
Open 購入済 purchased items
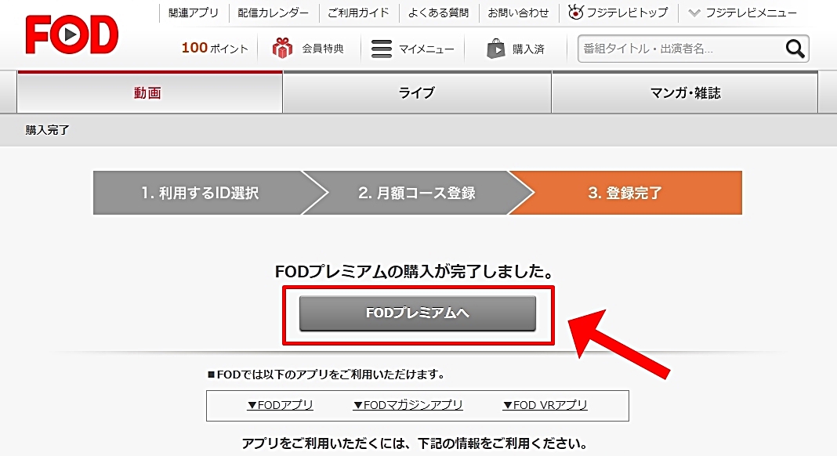click(528, 49)
